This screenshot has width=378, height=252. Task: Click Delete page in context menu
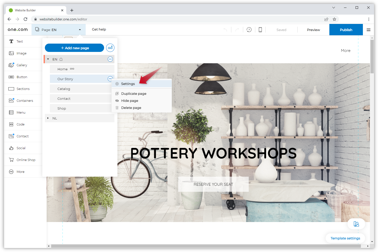131,108
